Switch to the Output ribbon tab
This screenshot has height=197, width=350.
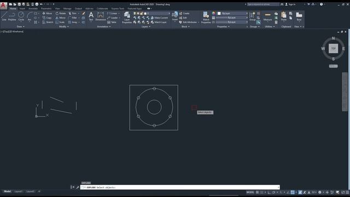[78, 9]
